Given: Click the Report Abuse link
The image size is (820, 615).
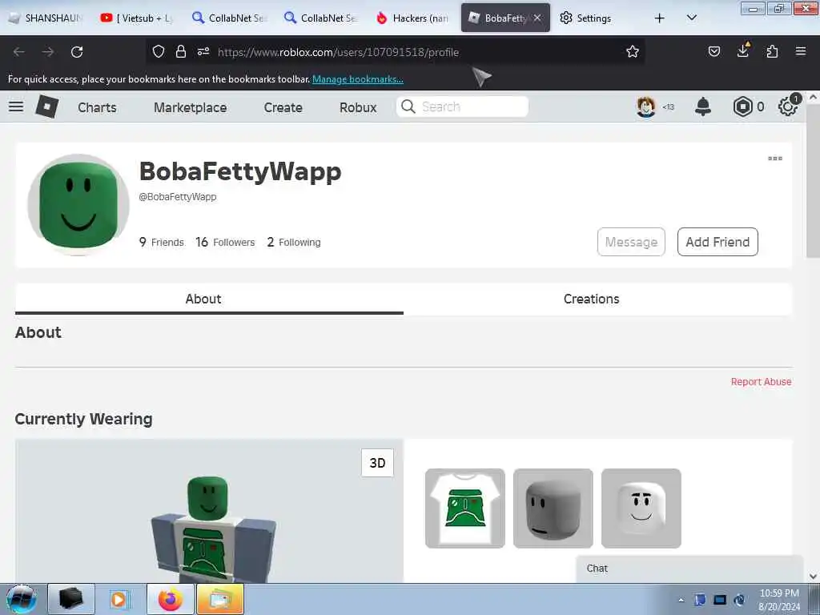Looking at the screenshot, I should [761, 382].
